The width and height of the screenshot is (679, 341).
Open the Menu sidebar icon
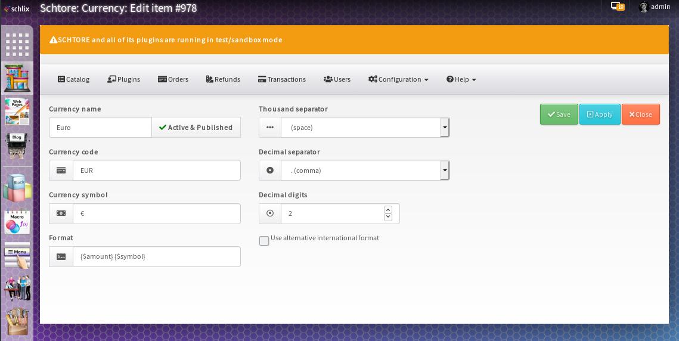coord(17,256)
